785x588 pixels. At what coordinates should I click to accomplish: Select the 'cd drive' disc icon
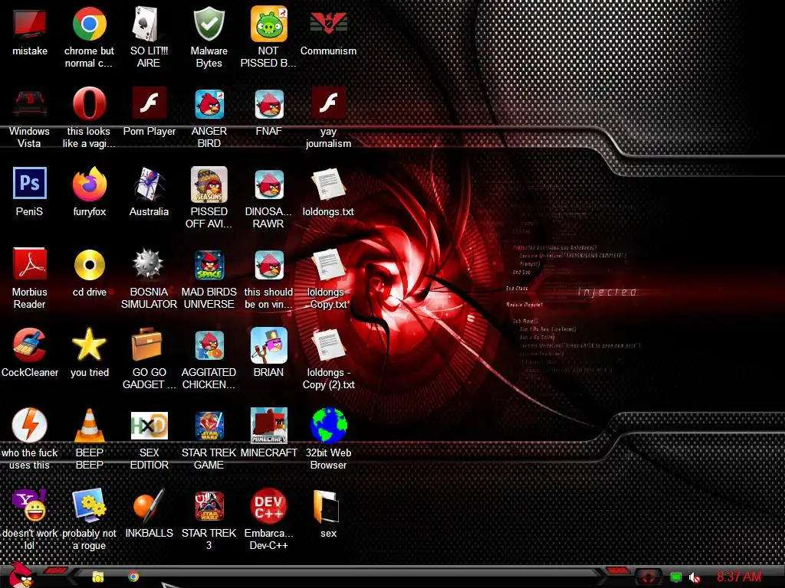89,264
